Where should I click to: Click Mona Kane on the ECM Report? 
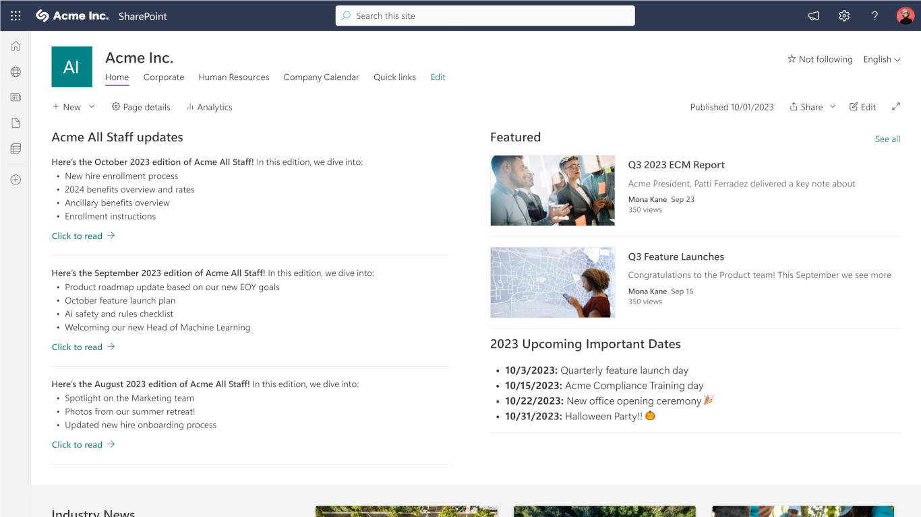[x=647, y=200]
